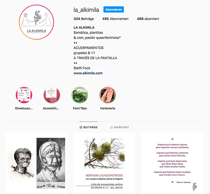Switch to the MARKIERT tab
Image resolution: width=210 pixels, height=194 pixels.
(120, 127)
